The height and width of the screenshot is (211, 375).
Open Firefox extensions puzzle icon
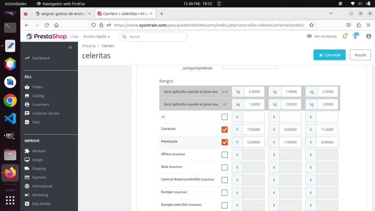(358, 25)
